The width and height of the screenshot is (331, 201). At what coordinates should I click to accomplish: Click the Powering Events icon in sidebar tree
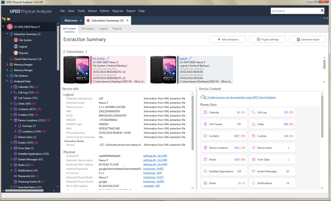click(x=16, y=182)
